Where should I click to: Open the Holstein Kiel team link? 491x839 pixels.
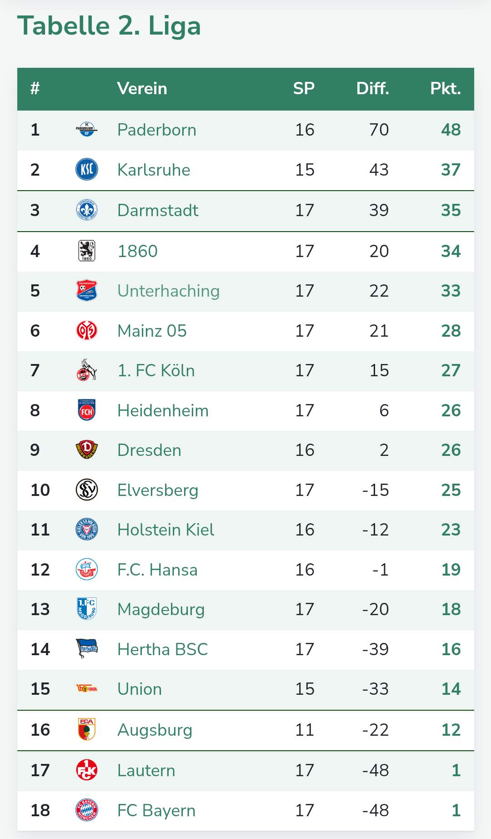tap(165, 530)
